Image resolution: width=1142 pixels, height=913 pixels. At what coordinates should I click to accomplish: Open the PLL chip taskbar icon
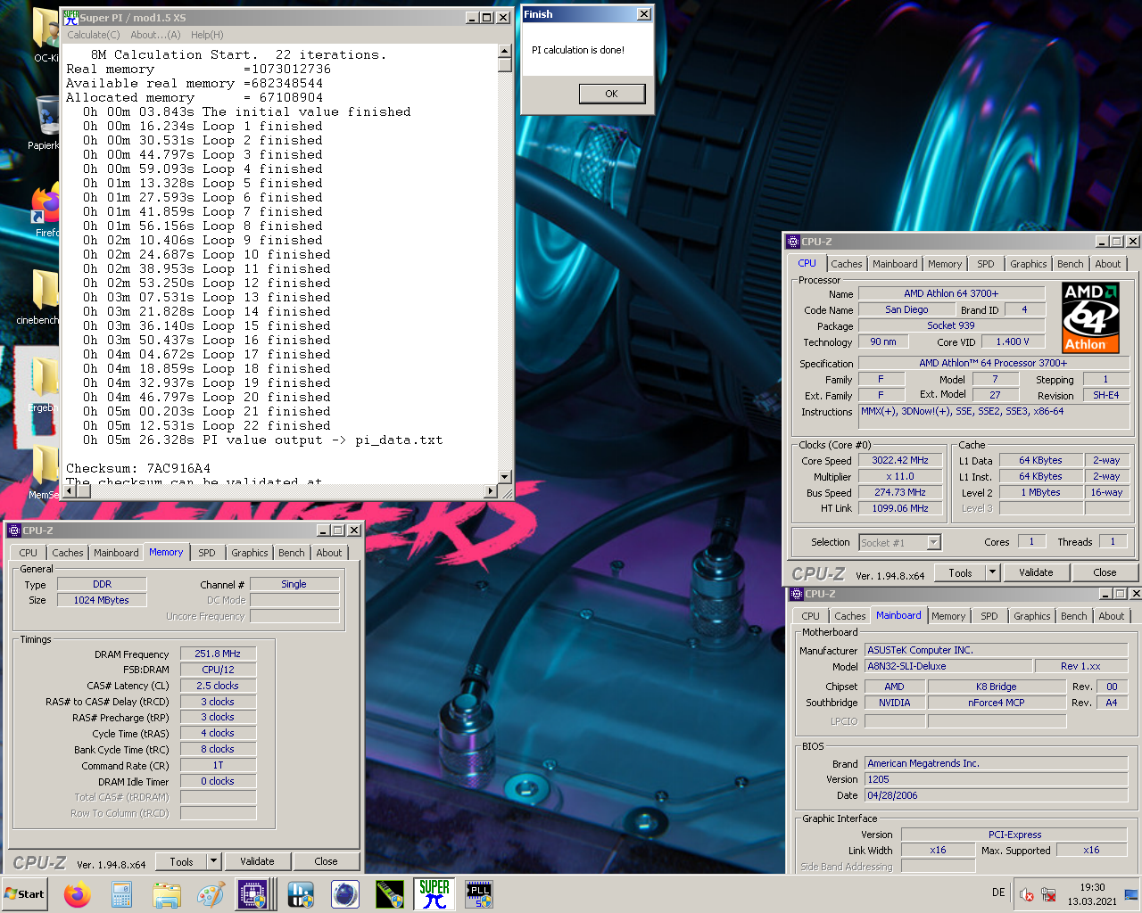tap(479, 894)
